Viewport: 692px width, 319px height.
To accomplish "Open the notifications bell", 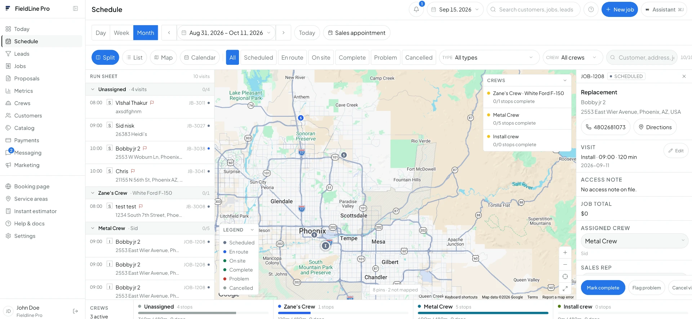I will tap(416, 9).
